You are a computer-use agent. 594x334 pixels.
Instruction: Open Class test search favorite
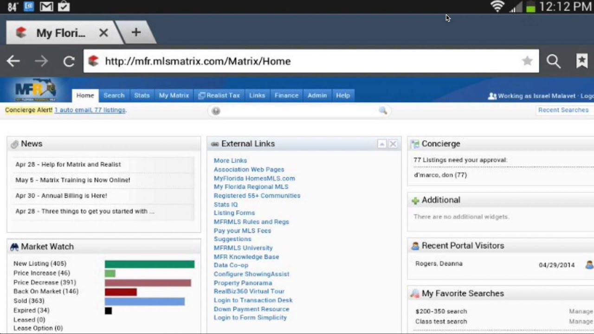(x=441, y=321)
